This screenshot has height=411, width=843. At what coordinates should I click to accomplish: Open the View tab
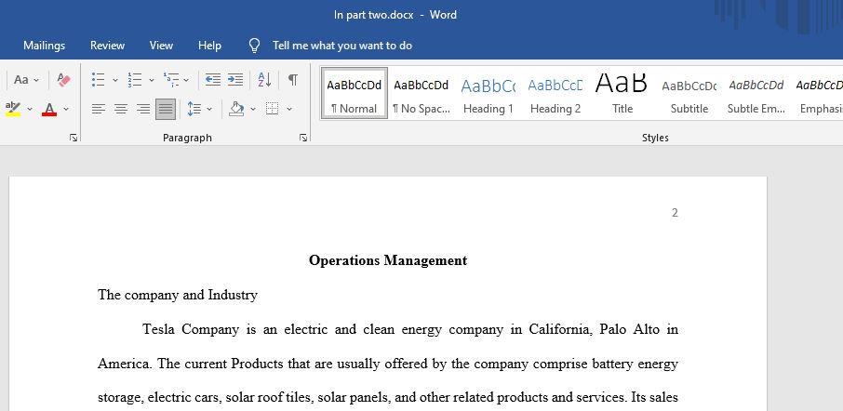pyautogui.click(x=161, y=46)
